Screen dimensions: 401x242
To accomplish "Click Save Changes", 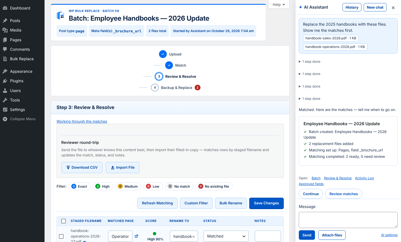I will 266,203.
